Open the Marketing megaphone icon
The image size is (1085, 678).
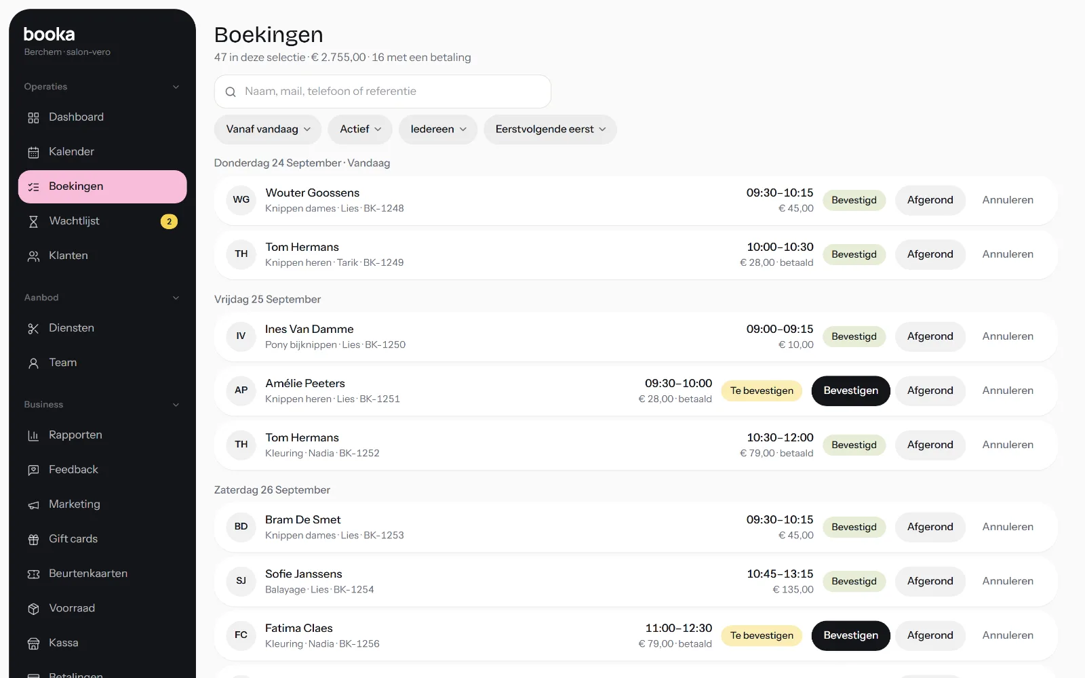tap(33, 504)
